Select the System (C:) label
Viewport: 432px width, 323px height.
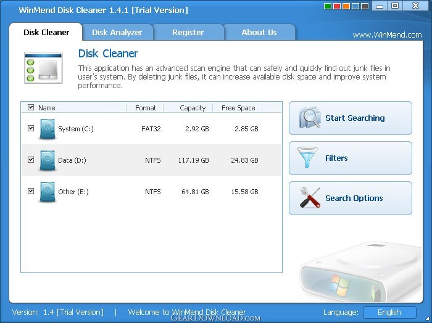(x=76, y=129)
